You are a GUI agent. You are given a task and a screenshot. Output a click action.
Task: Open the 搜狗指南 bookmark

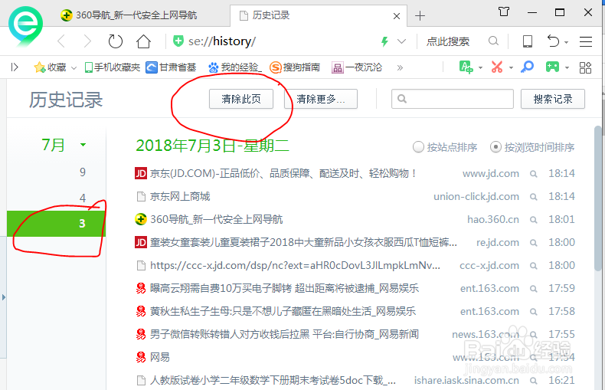pos(295,67)
